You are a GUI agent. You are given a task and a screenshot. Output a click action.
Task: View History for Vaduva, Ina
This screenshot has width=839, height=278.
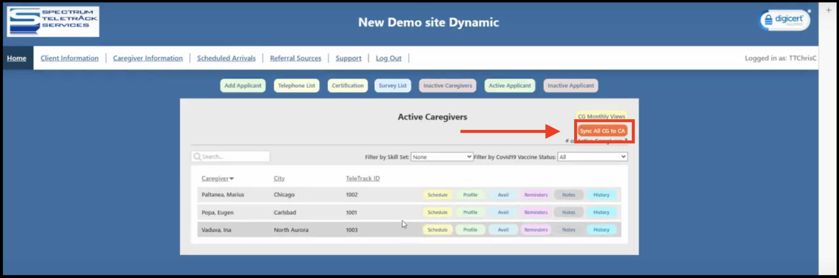601,229
